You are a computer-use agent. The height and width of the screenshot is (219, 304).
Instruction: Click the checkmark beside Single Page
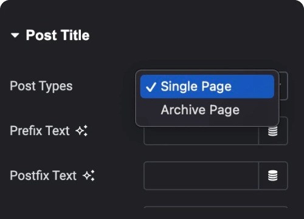[x=151, y=87]
